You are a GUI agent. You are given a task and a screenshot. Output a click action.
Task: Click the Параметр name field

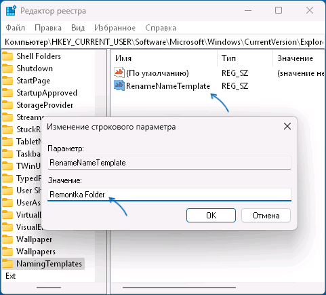pos(169,163)
